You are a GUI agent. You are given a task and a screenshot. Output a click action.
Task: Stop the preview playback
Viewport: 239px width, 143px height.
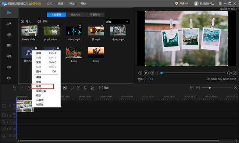tap(157, 73)
